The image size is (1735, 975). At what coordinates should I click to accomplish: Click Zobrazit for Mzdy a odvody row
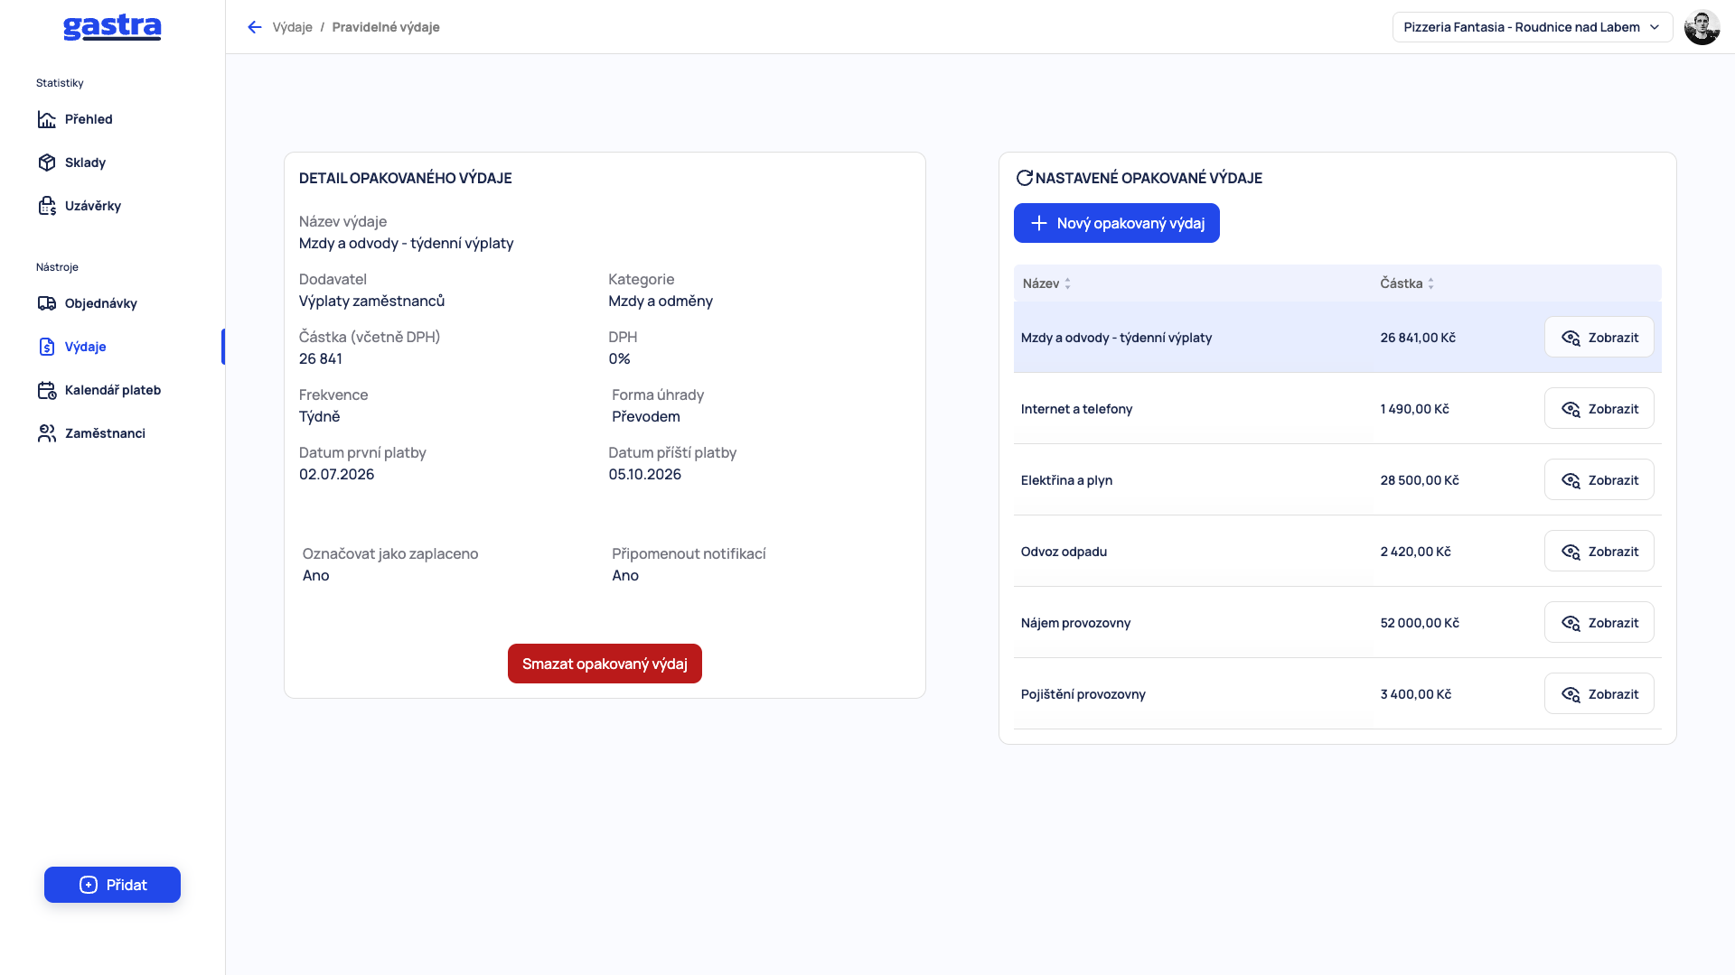1599,338
